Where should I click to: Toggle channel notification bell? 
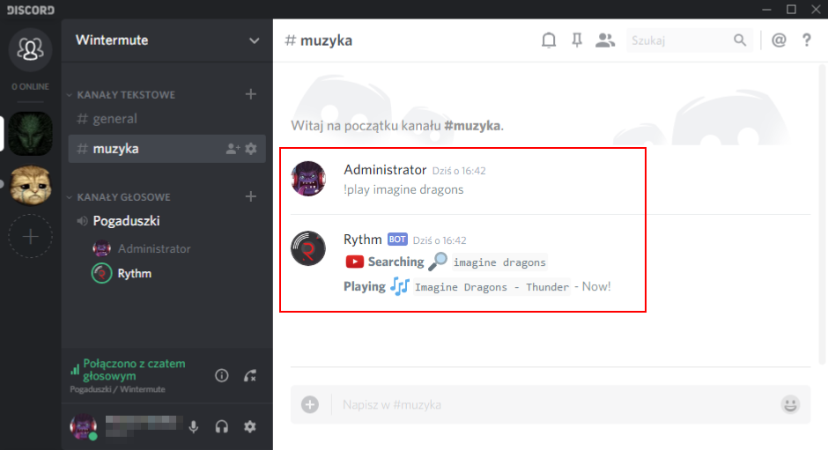(549, 41)
